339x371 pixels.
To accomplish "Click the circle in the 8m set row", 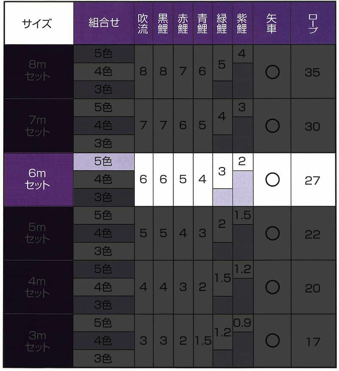I will (x=272, y=72).
